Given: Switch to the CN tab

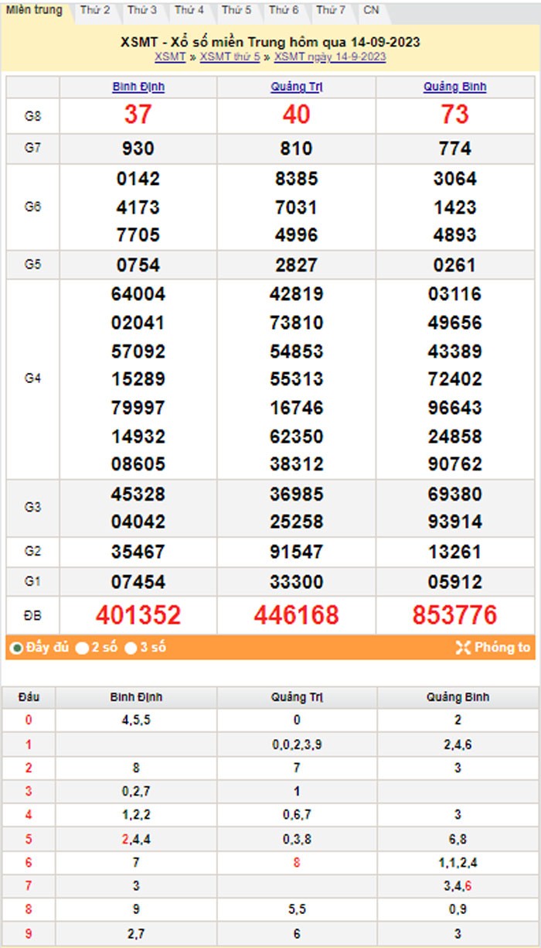Looking at the screenshot, I should (372, 11).
